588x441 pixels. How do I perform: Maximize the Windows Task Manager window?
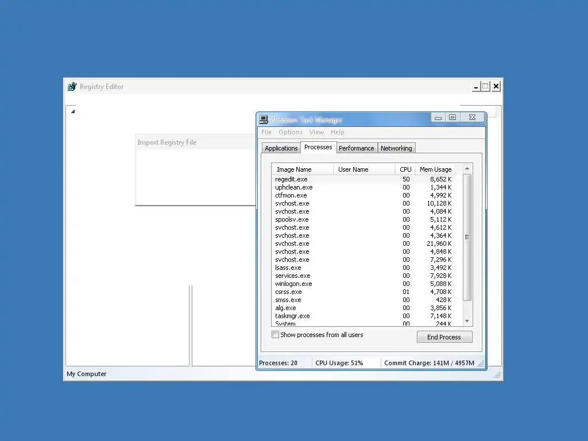[x=452, y=118]
